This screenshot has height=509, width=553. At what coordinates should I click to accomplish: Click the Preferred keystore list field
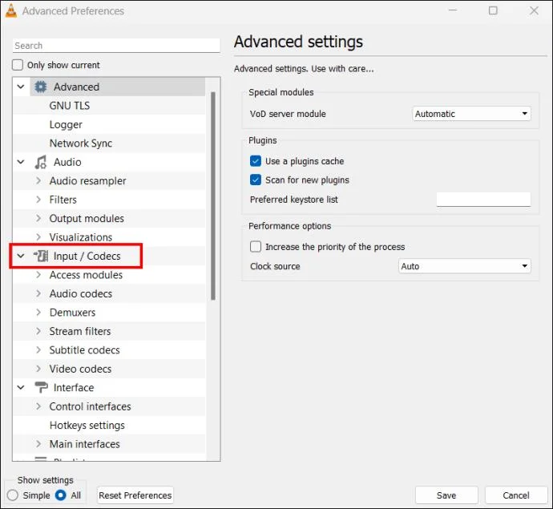(x=483, y=200)
